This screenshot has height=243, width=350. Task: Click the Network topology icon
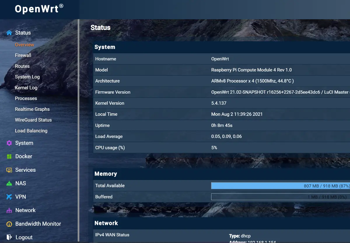(x=9, y=210)
